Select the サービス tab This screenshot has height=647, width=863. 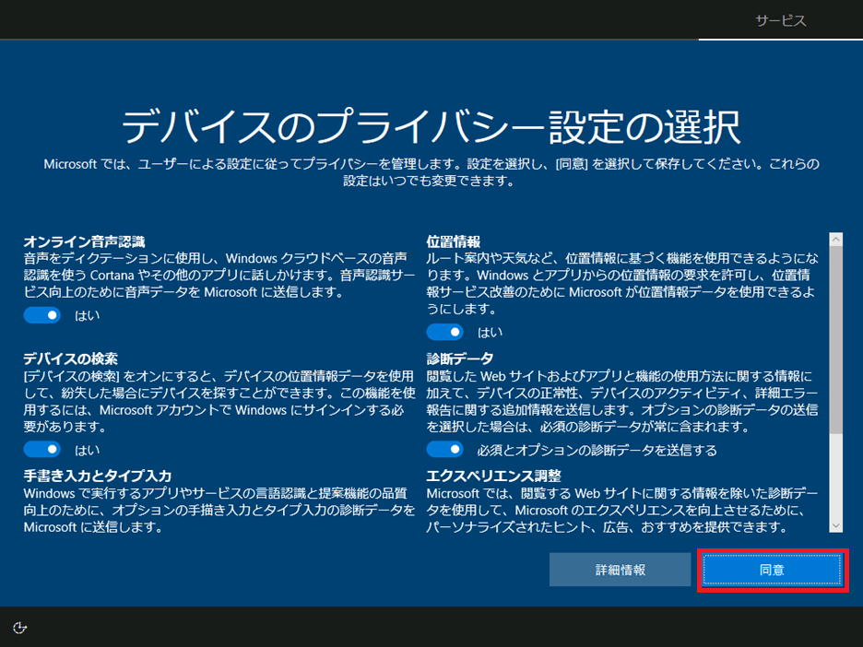(780, 21)
